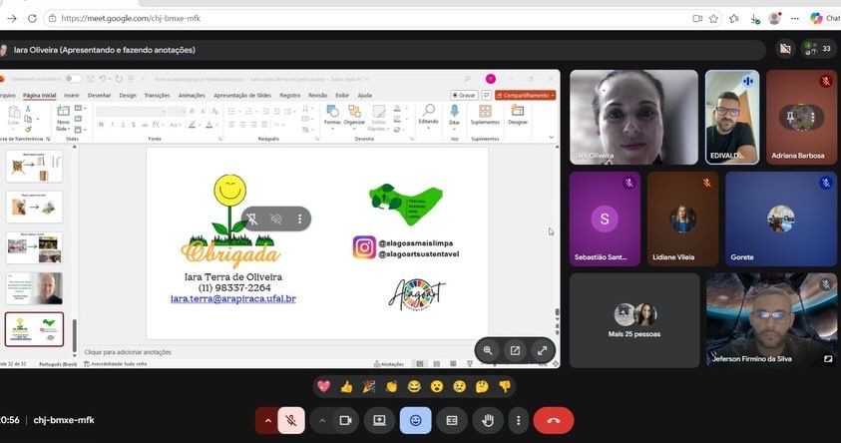Screen dimensions: 841x443
Task: Toggle the camera on
Action: 345,420
